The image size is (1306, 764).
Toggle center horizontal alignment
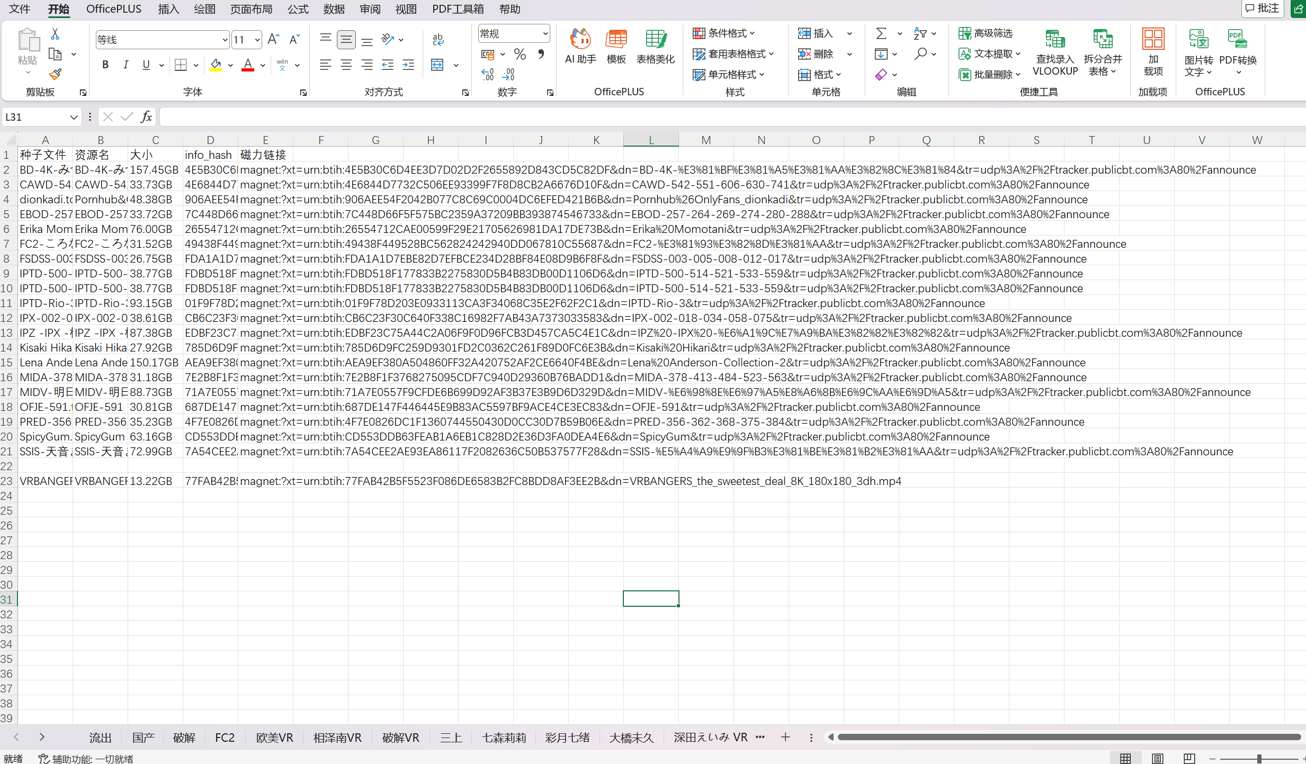[346, 65]
